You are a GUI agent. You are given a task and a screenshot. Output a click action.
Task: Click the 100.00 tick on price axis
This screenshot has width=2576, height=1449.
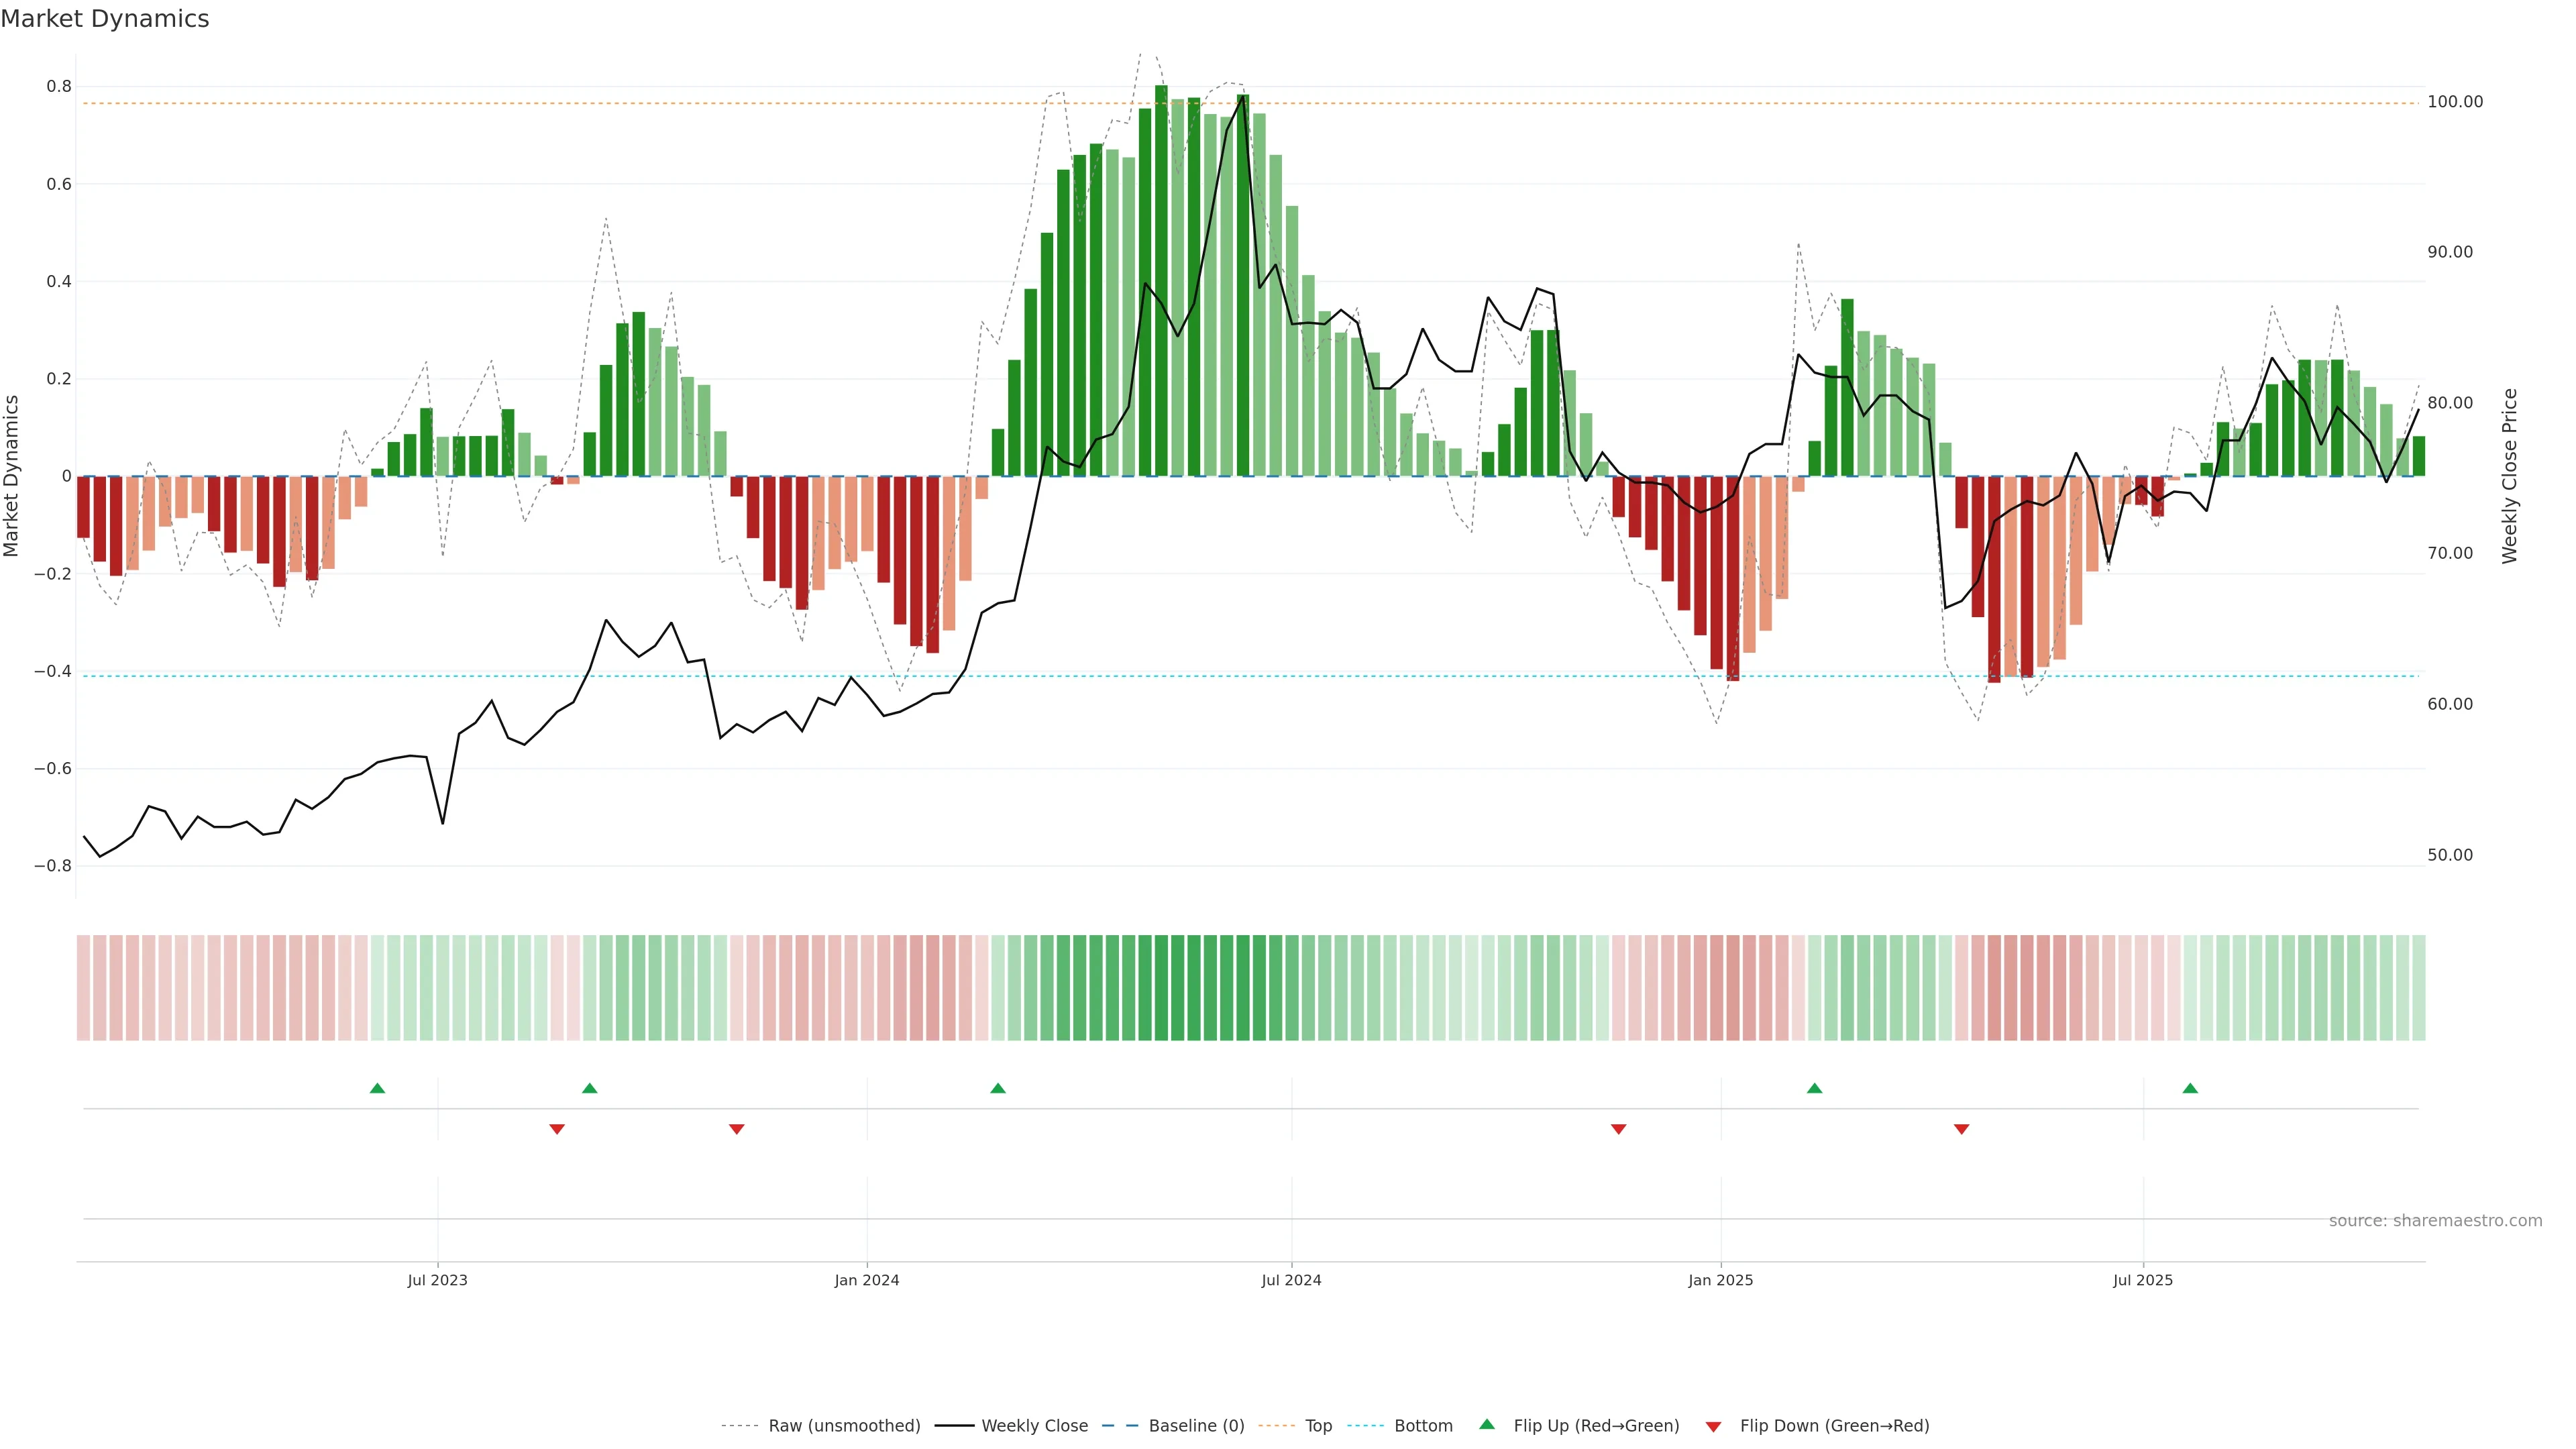2455,102
